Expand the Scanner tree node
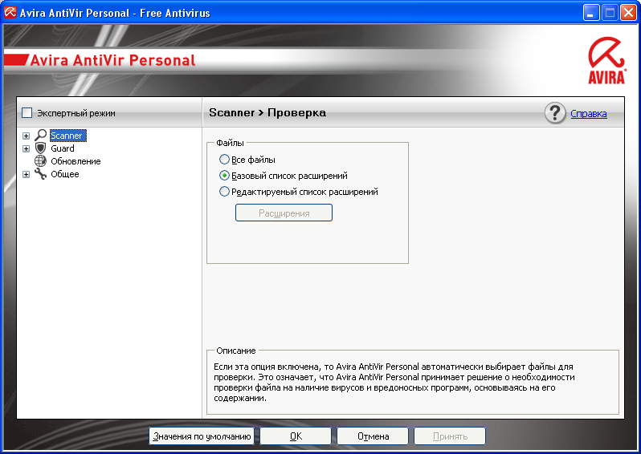Viewport: 641px width, 454px height. tap(27, 136)
